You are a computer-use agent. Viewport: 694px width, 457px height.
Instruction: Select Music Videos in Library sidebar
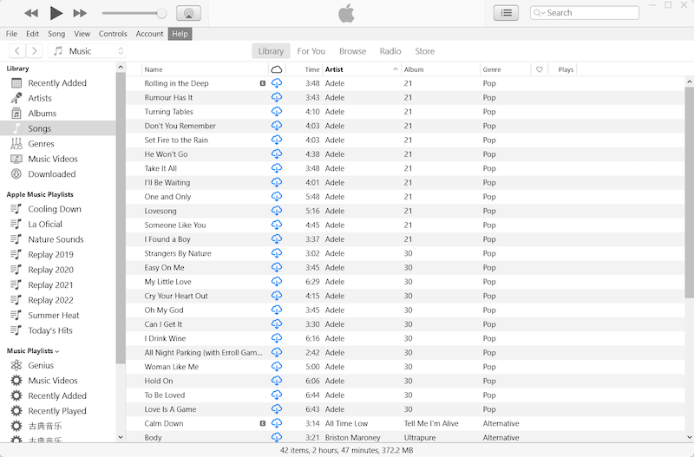click(52, 159)
